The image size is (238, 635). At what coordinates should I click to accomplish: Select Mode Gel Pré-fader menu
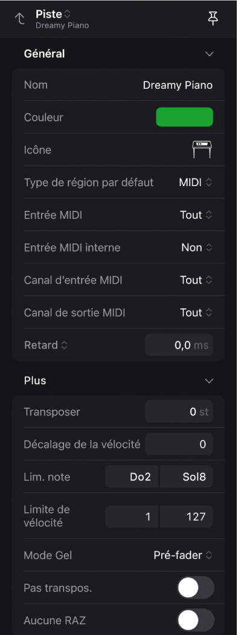[x=183, y=555]
